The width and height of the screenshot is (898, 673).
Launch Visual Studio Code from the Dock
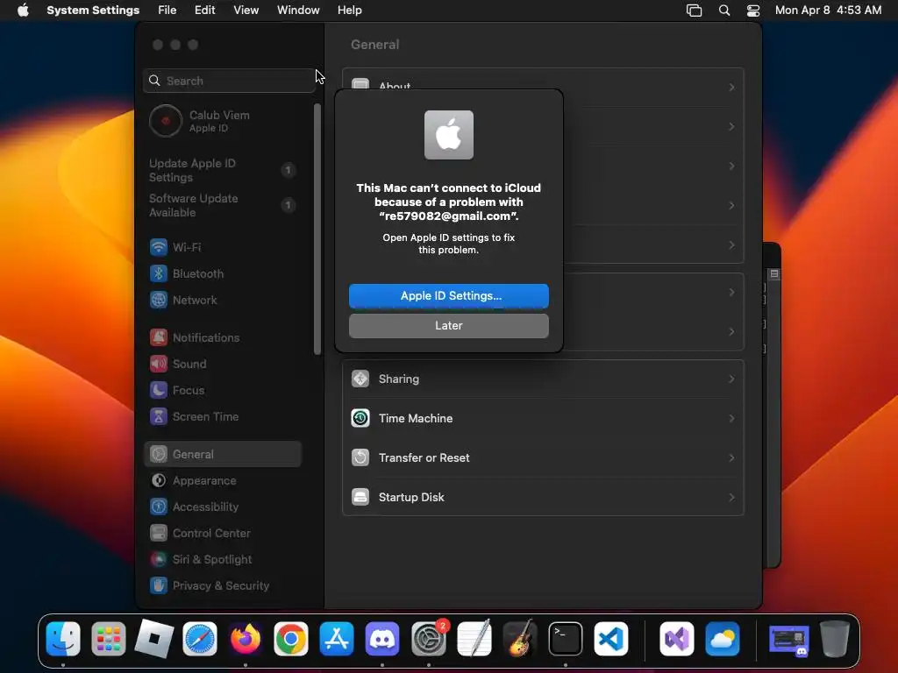[611, 639]
